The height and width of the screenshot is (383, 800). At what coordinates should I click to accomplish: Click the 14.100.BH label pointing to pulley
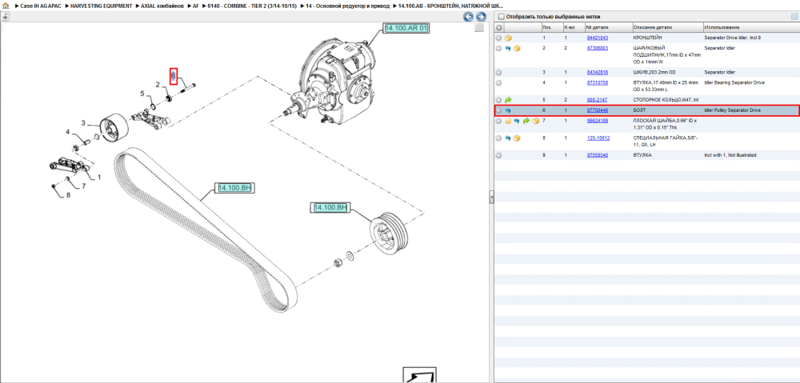[x=330, y=208]
